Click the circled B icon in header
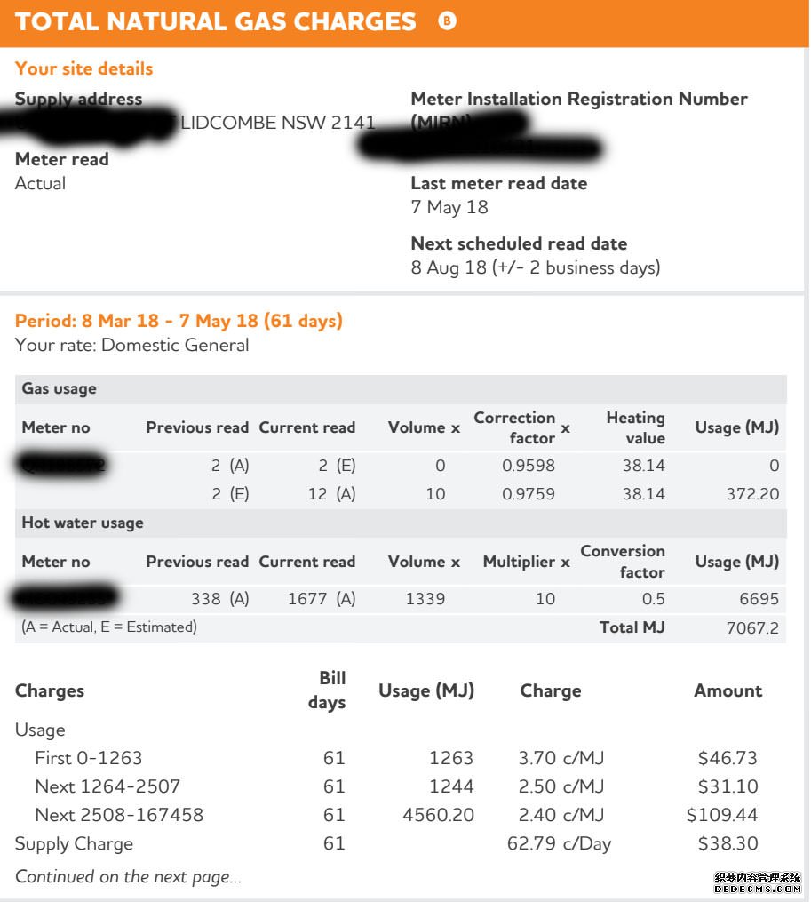811x902 pixels. (447, 21)
